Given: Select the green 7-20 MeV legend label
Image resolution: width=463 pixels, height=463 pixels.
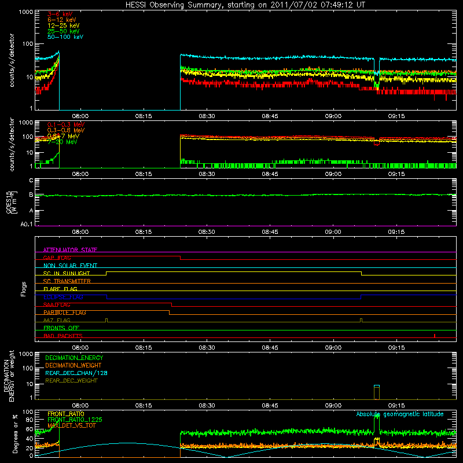Looking at the screenshot, I should (x=62, y=142).
